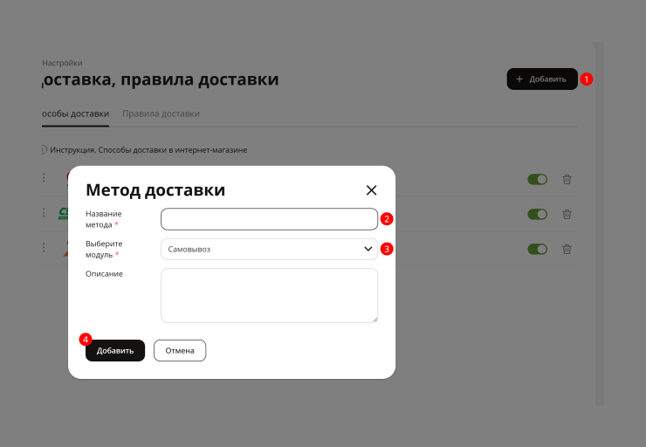Cancel the dialog using Отмена
Viewport: 646px width, 447px height.
click(x=180, y=351)
